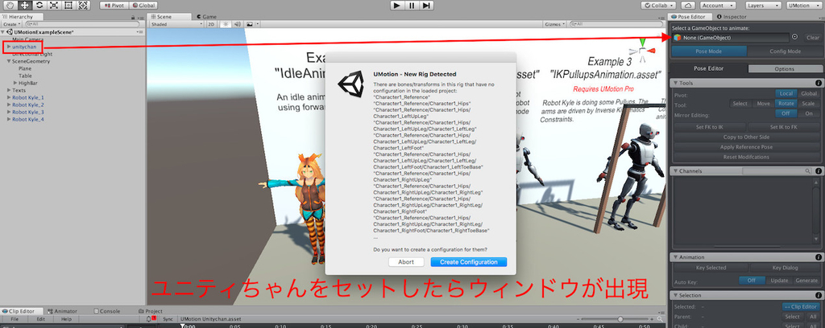825x328 pixels.
Task: Open the Collab dropdown
Action: (660, 6)
